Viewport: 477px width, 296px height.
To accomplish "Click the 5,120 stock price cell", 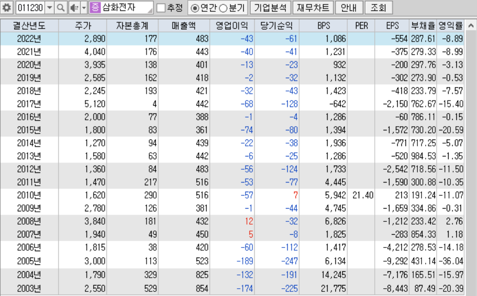I will pos(95,104).
